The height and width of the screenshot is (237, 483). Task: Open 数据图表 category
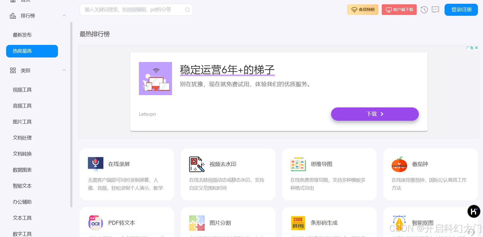pyautogui.click(x=22, y=170)
